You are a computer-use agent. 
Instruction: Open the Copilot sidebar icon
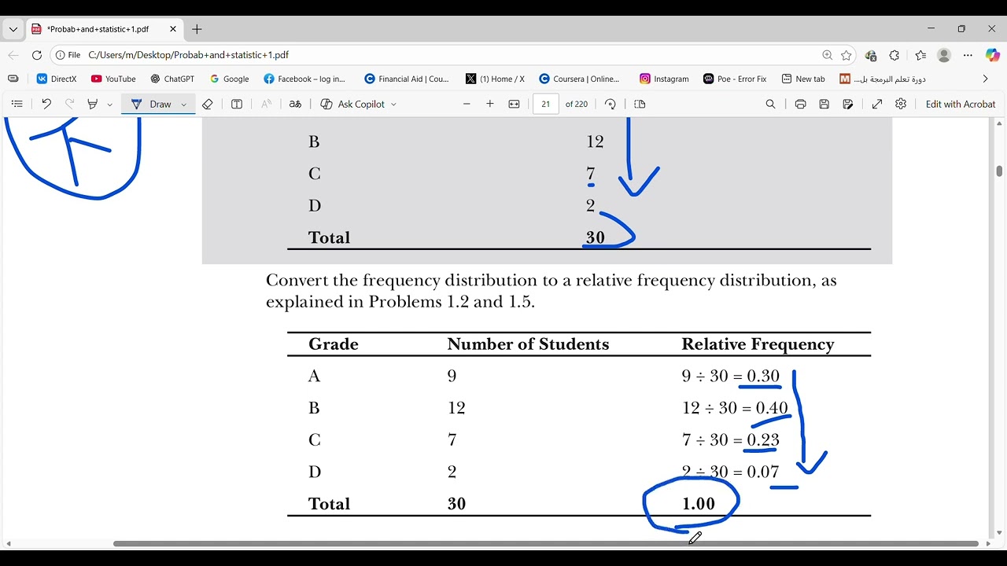[x=993, y=55]
